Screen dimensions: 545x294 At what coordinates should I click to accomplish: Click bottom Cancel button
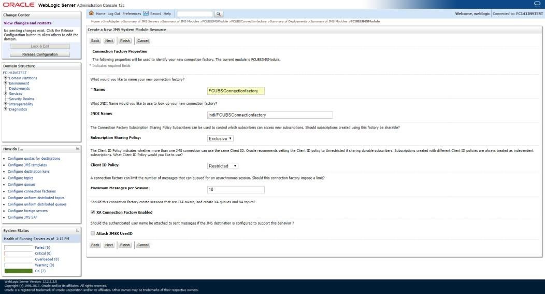point(143,245)
